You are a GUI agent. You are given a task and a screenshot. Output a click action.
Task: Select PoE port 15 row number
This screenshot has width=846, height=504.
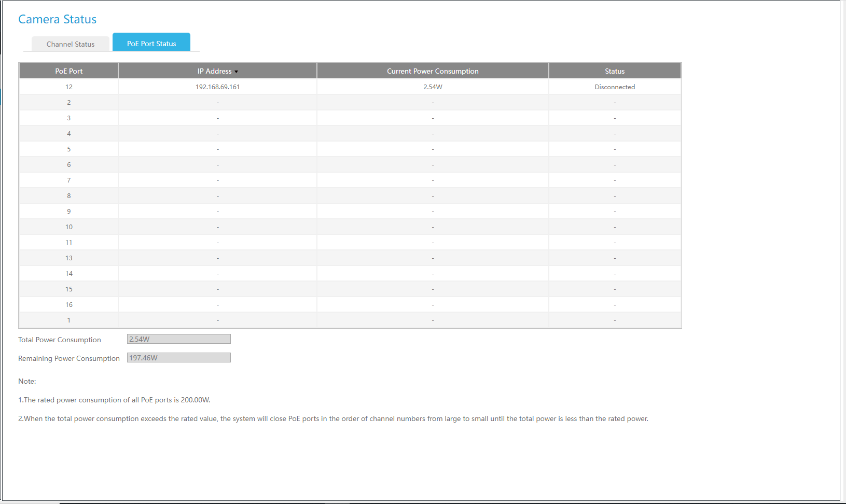coord(69,289)
